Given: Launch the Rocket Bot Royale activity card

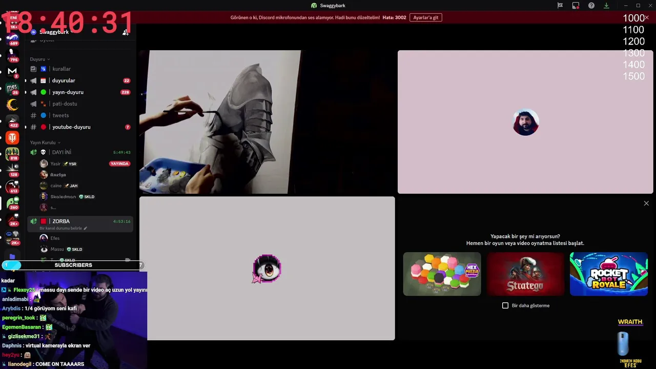Looking at the screenshot, I should pos(608,274).
